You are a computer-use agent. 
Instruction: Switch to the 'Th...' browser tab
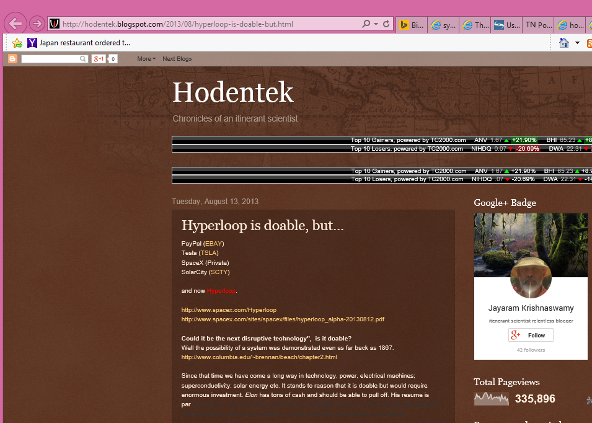point(475,25)
